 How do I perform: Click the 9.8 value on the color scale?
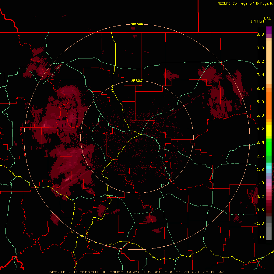pos(260,34)
